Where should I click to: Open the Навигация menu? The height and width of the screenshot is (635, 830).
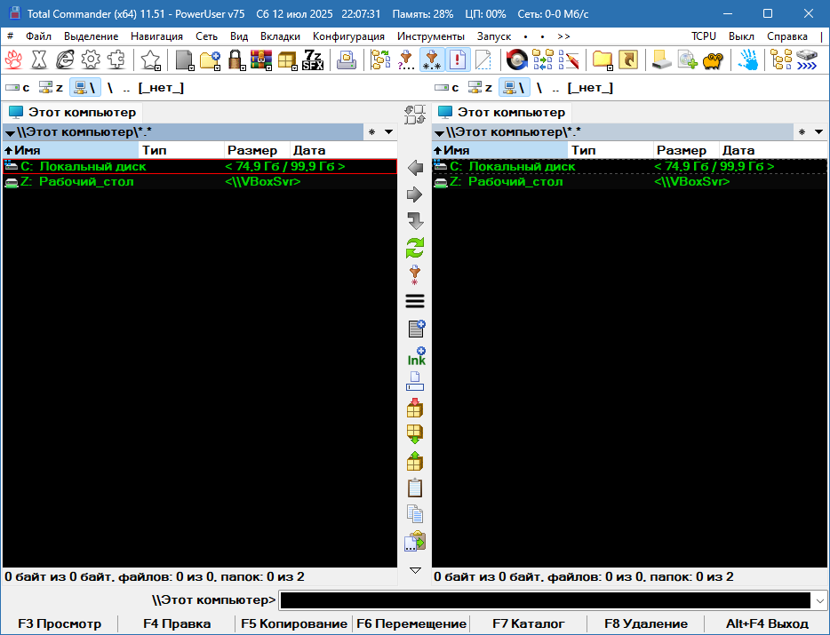point(156,36)
